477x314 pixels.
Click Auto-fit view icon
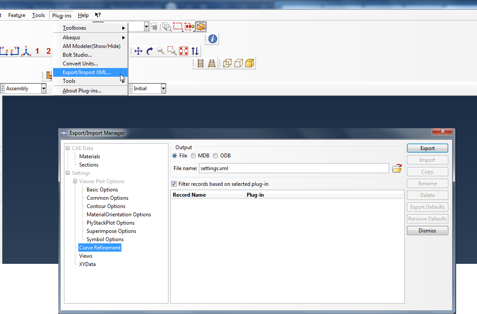pyautogui.click(x=183, y=51)
